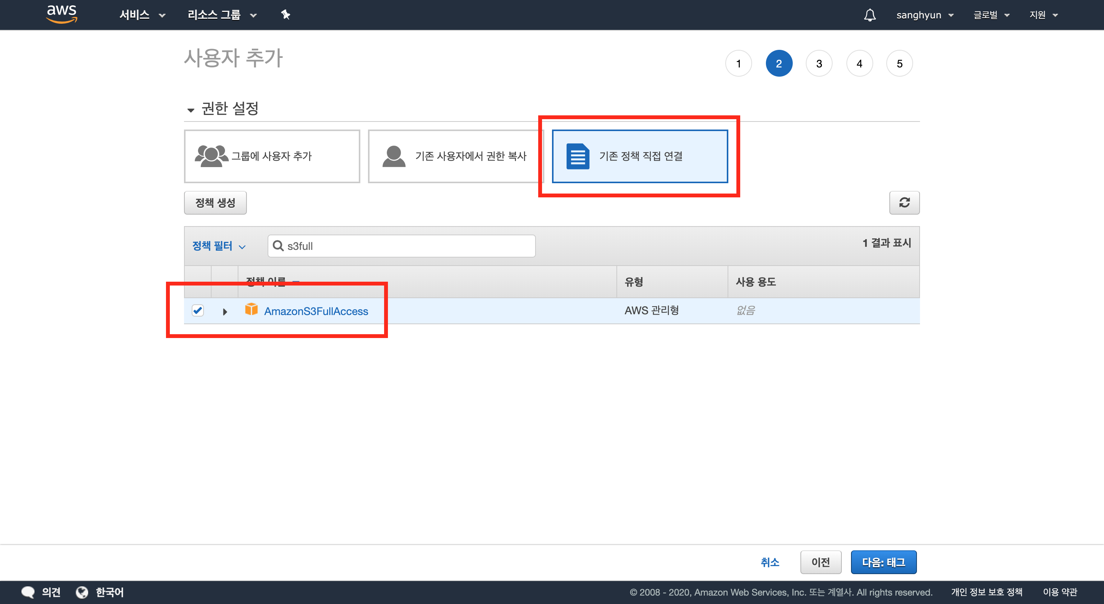This screenshot has height=604, width=1104.
Task: Click the 의견 feedback speech bubble icon
Action: pyautogui.click(x=28, y=592)
